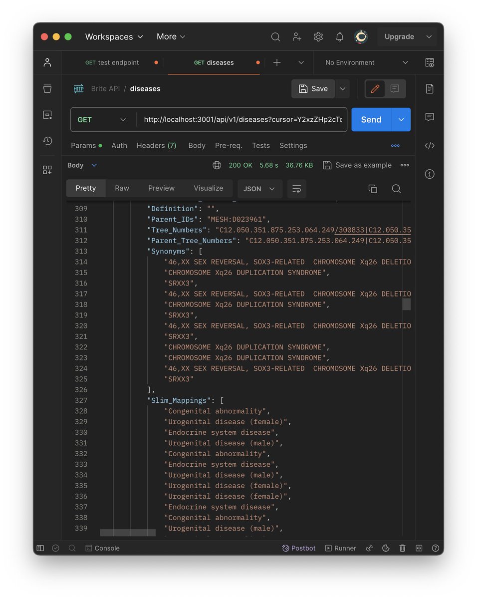Open Trash in status bar
477x599 pixels.
[402, 548]
